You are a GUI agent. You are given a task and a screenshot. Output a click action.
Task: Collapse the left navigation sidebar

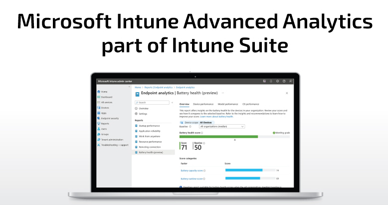click(129, 87)
